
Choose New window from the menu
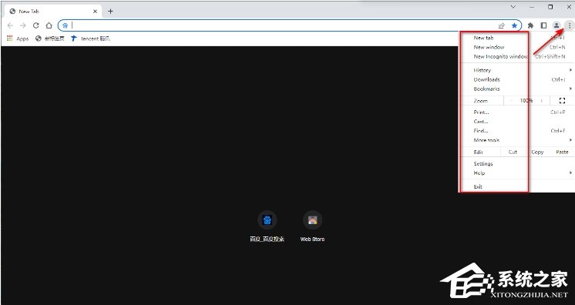[x=516, y=47]
